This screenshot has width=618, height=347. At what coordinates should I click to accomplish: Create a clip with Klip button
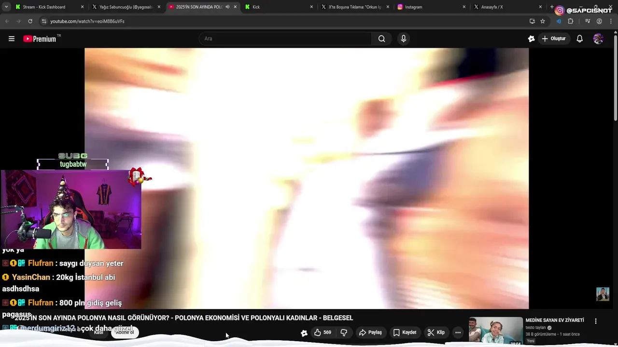coord(436,333)
